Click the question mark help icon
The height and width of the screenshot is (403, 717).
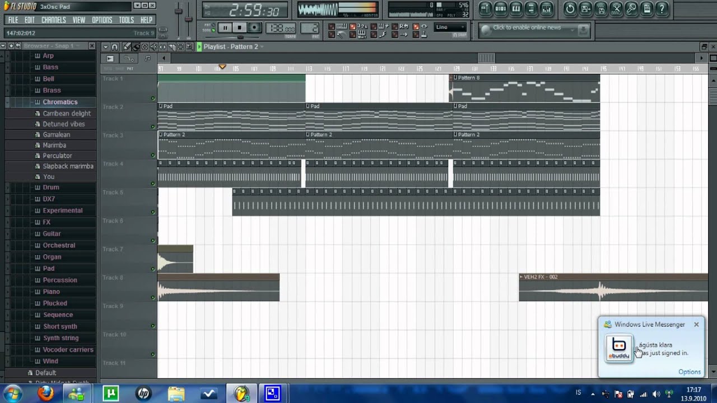tap(662, 8)
